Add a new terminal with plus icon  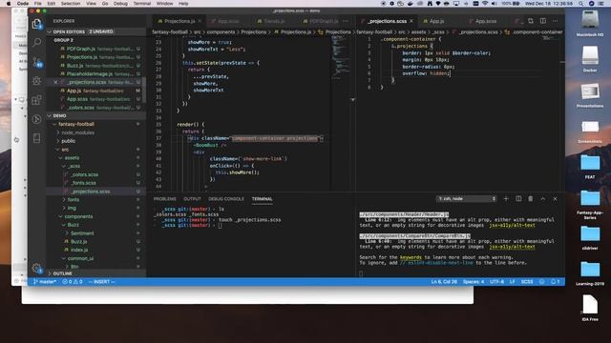click(x=506, y=199)
